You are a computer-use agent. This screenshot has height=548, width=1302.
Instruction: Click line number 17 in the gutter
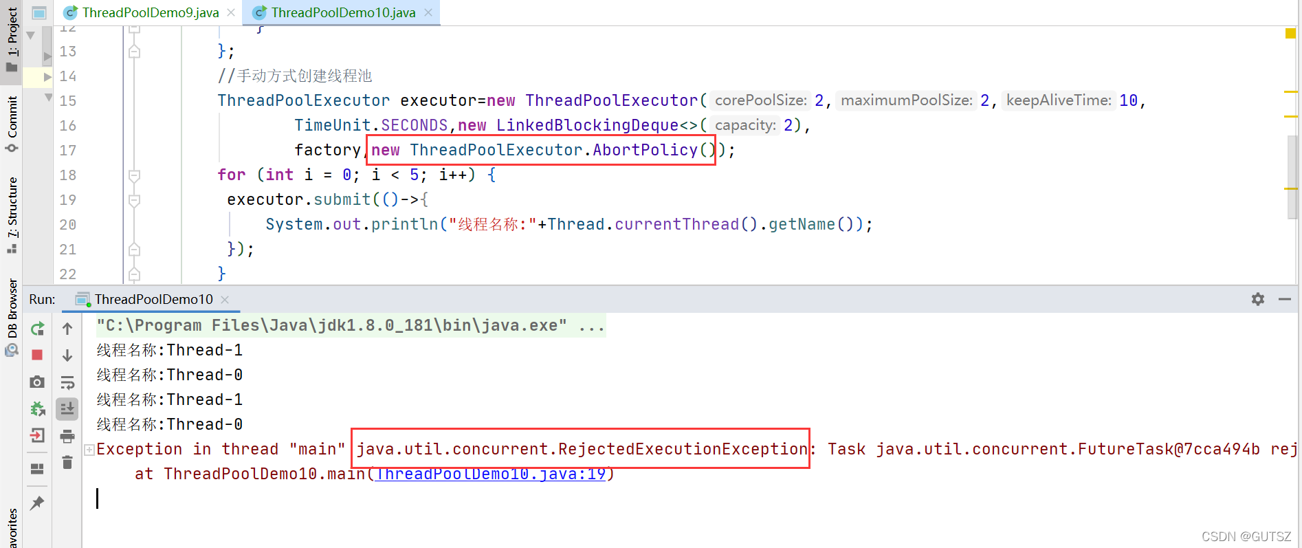68,151
